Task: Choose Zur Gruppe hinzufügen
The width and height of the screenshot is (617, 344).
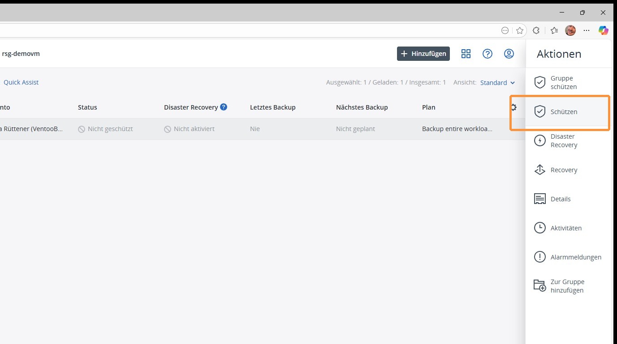Action: click(569, 286)
